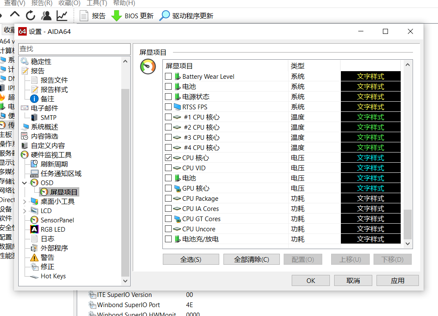Open the 报告(R) menu
This screenshot has width=438, height=316.
[x=42, y=3]
